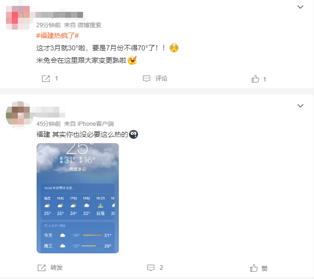Open the #福建热疯了# hashtag topic

pyautogui.click(x=57, y=36)
